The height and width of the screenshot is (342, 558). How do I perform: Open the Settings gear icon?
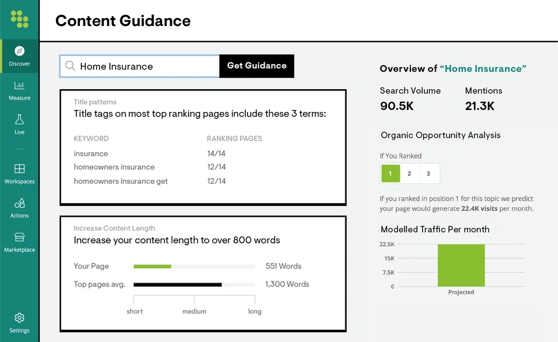[x=20, y=317]
